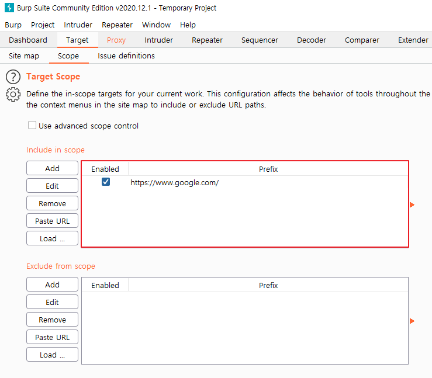Click Paste URL under Include in scope
The image size is (432, 378).
pyautogui.click(x=53, y=221)
